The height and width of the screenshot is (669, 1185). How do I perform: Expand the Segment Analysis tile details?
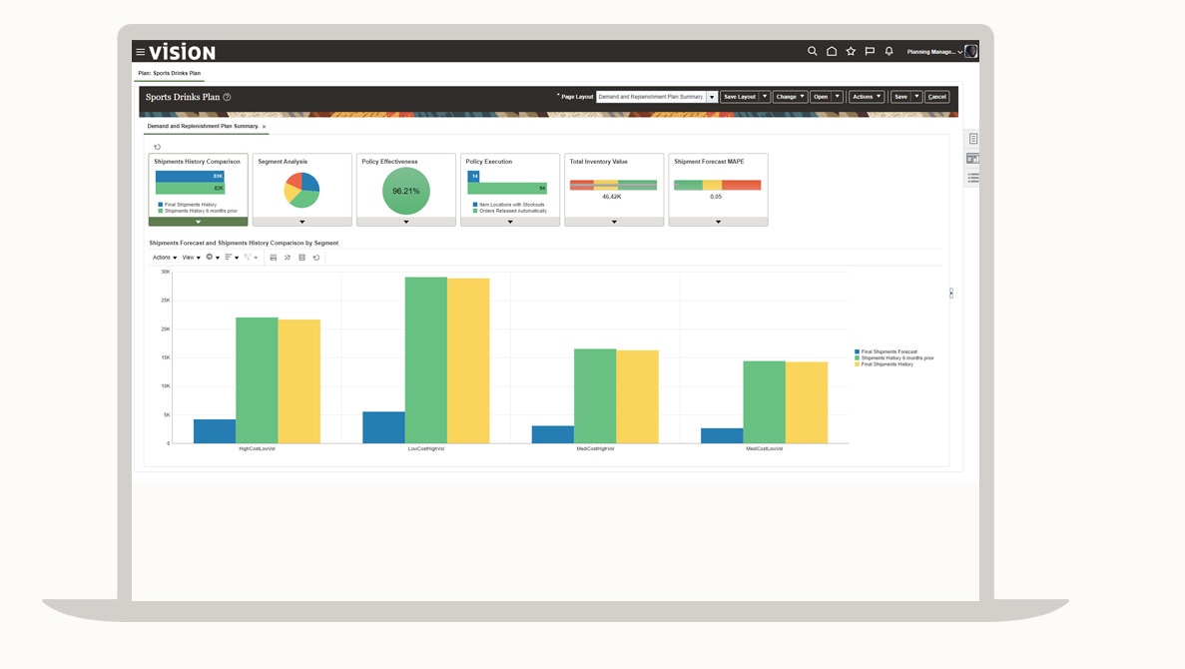pos(301,221)
